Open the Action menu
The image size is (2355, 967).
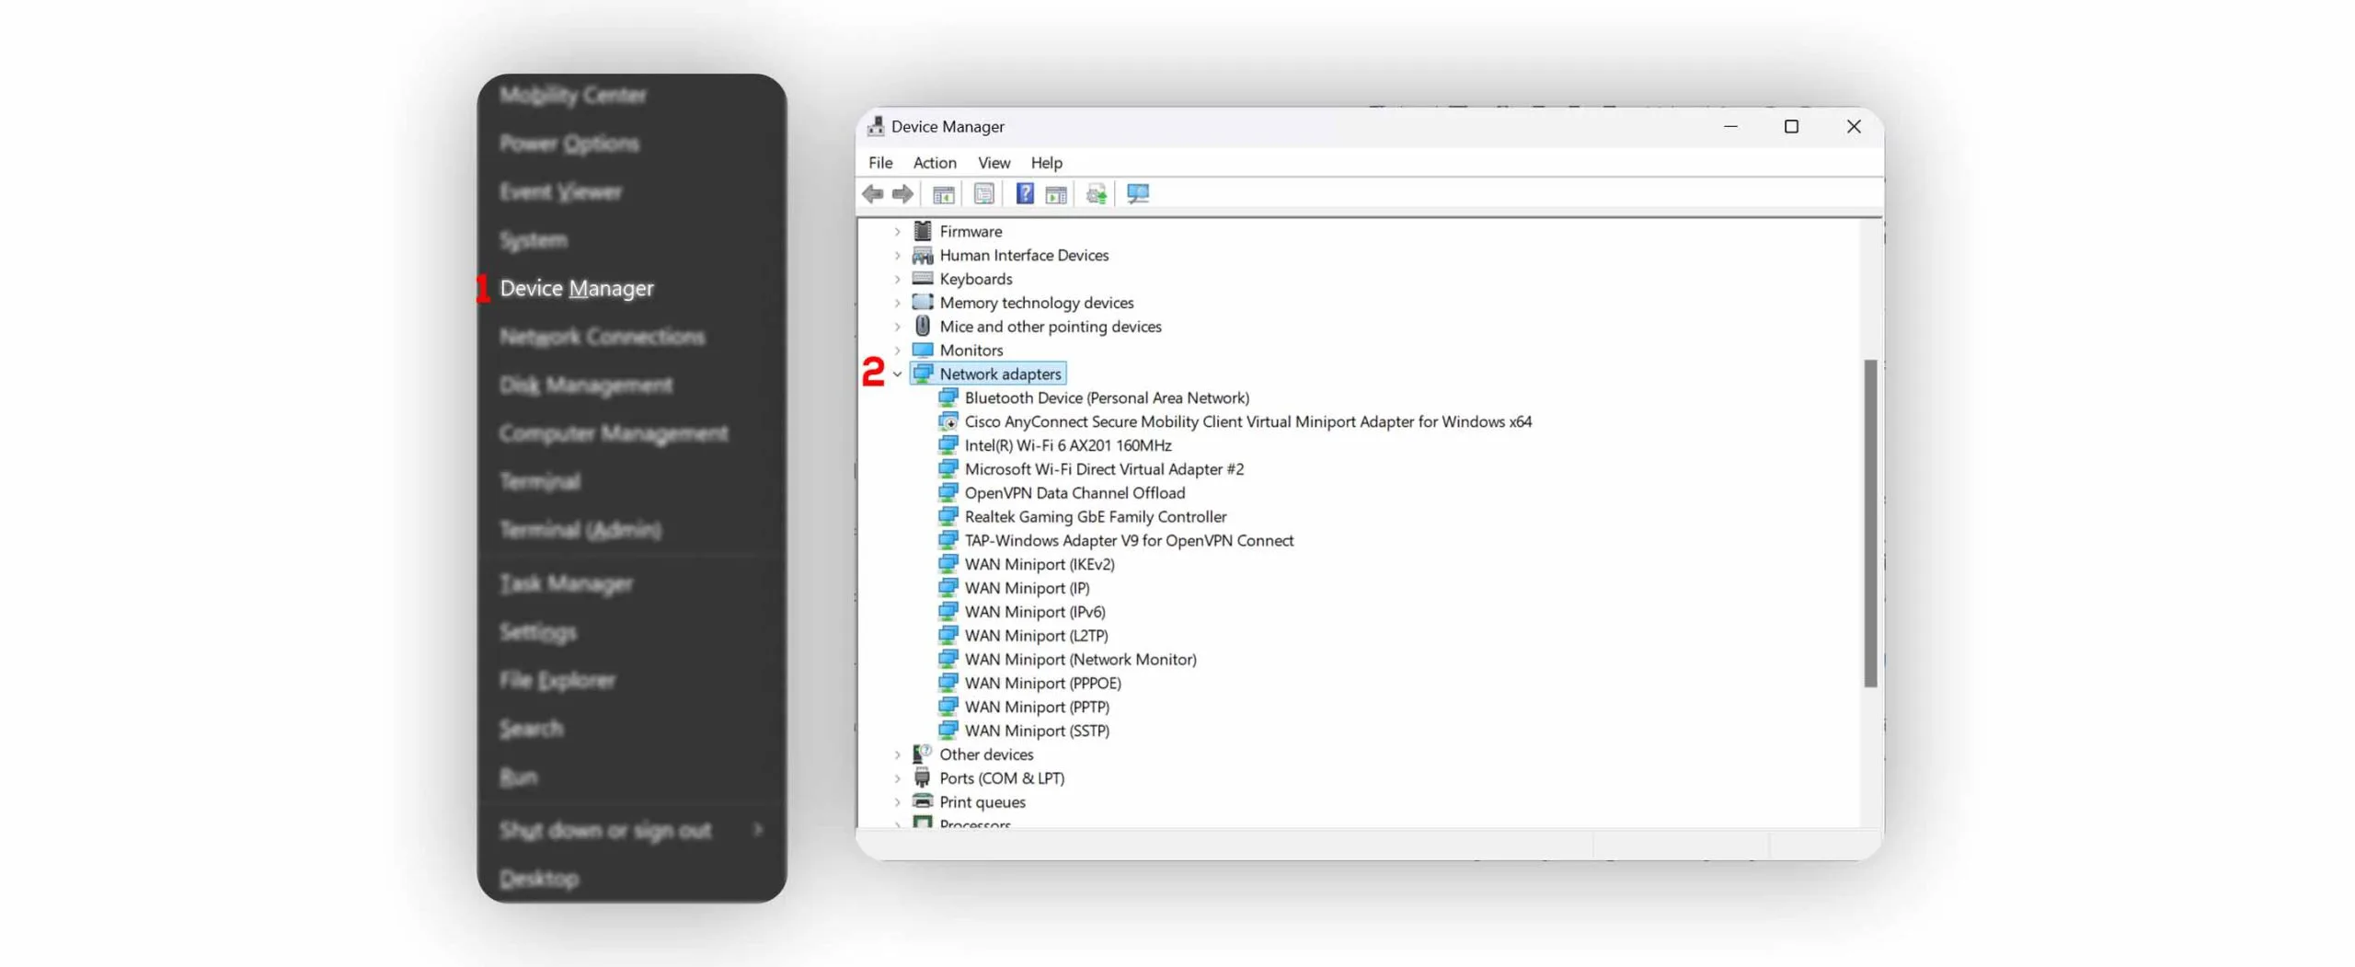[x=934, y=163]
